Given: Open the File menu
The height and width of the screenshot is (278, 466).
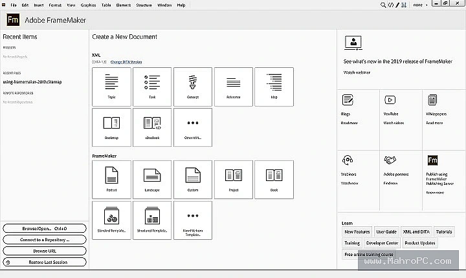Looking at the screenshot, I should [x=14, y=5].
